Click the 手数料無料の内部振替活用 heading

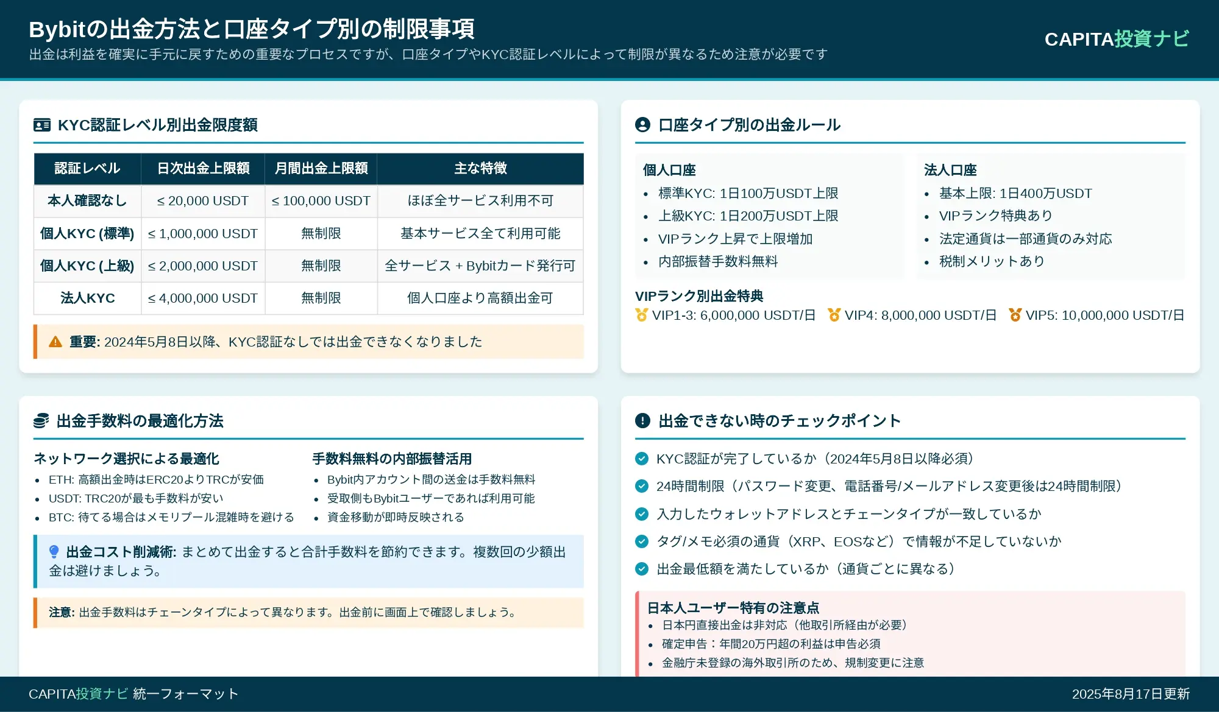pos(392,459)
